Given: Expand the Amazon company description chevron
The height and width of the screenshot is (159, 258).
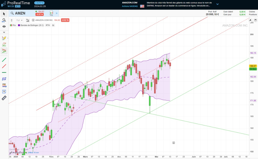Looking at the screenshot, I should (x=217, y=4).
